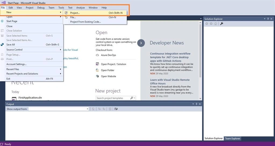Select Project From Existing Code...
Screen dimensions: 275x146
click(x=95, y=22)
